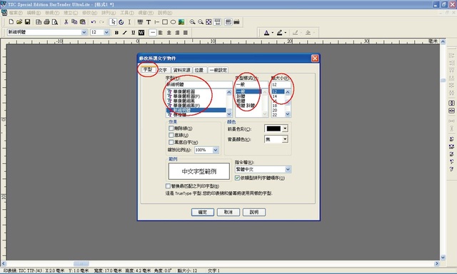Select 斜體 in style list
This screenshot has width=457, height=274.
pos(241,96)
